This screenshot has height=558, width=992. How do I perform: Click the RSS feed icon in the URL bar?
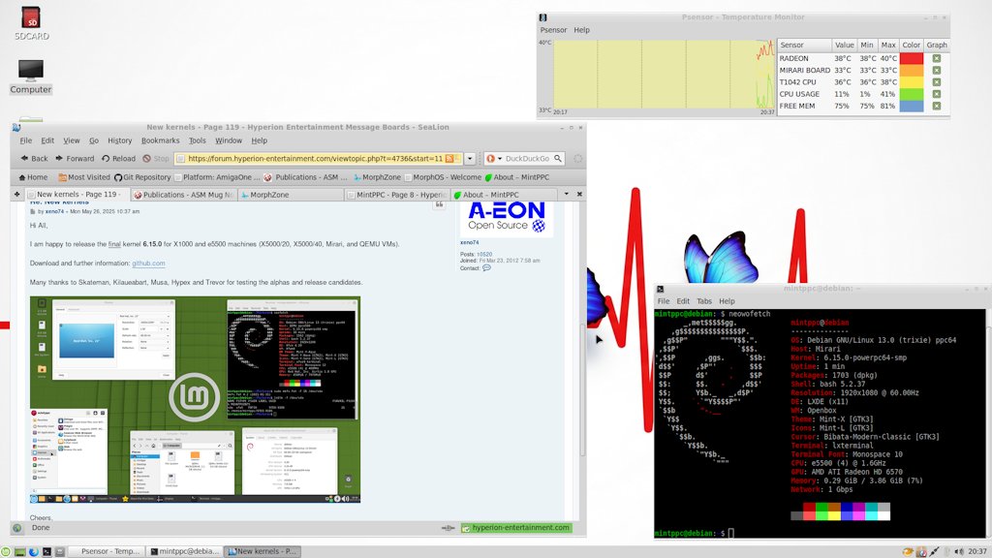click(449, 159)
